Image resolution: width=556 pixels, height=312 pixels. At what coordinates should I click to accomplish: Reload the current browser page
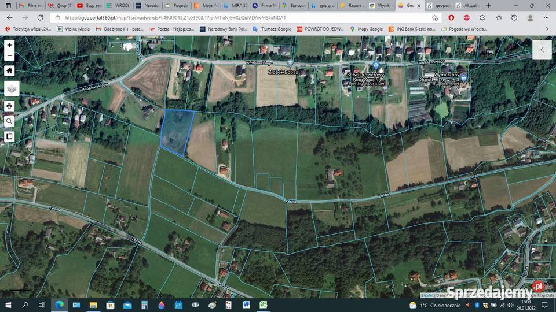point(40,18)
